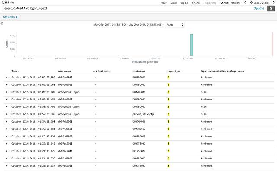Expand row at 01:34:13.798

click(7, 122)
